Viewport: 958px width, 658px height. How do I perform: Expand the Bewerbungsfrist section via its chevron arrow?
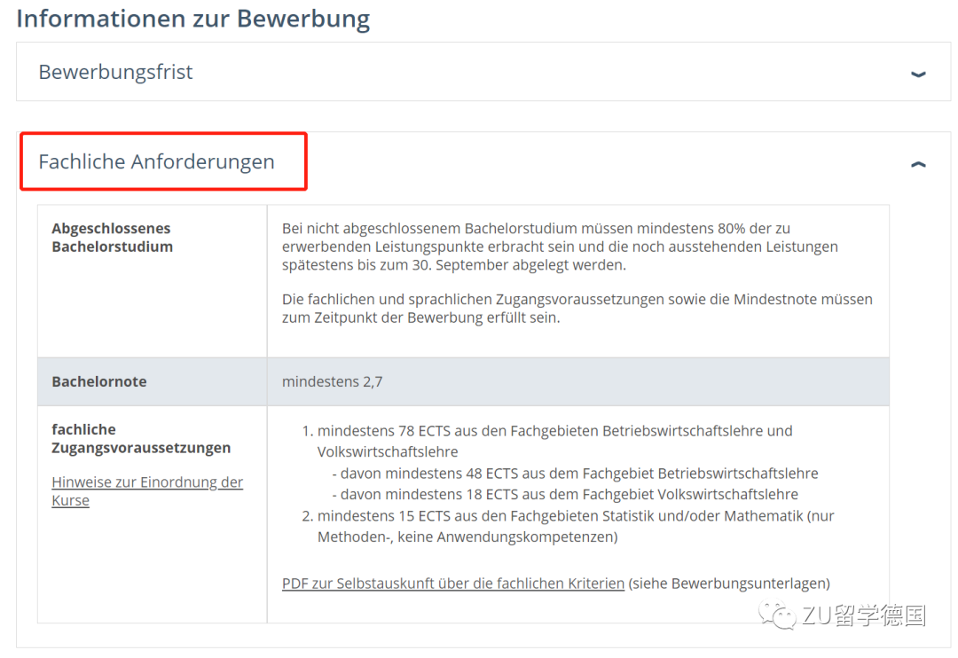tap(918, 74)
